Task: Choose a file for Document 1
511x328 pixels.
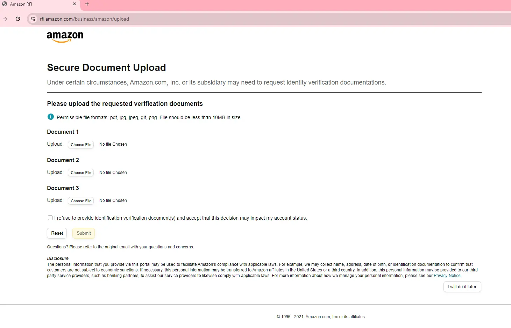Action: click(81, 145)
